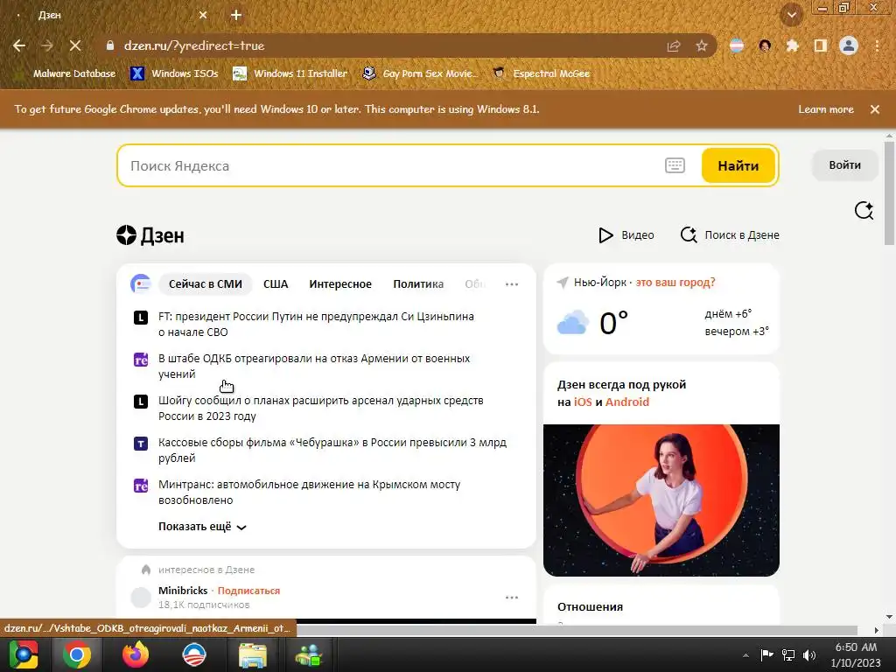Launch Firefox from the taskbar
This screenshot has height=672, width=896.
136,654
